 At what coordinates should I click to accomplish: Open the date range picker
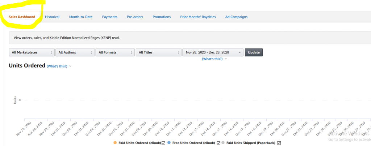point(213,52)
